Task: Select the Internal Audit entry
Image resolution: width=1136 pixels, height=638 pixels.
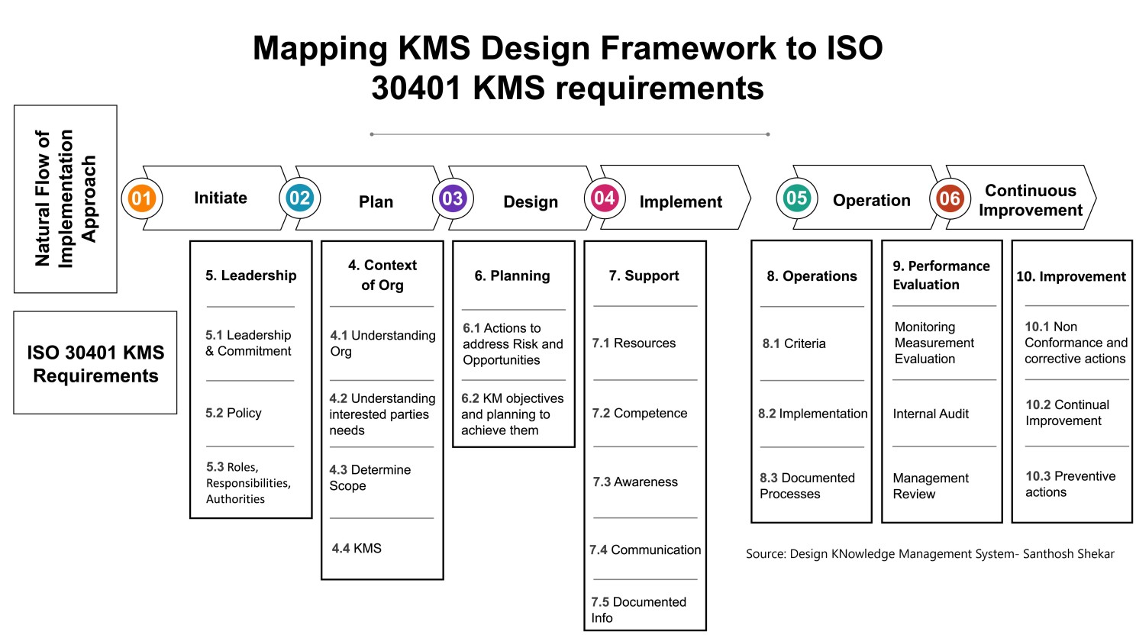Action: click(x=931, y=414)
